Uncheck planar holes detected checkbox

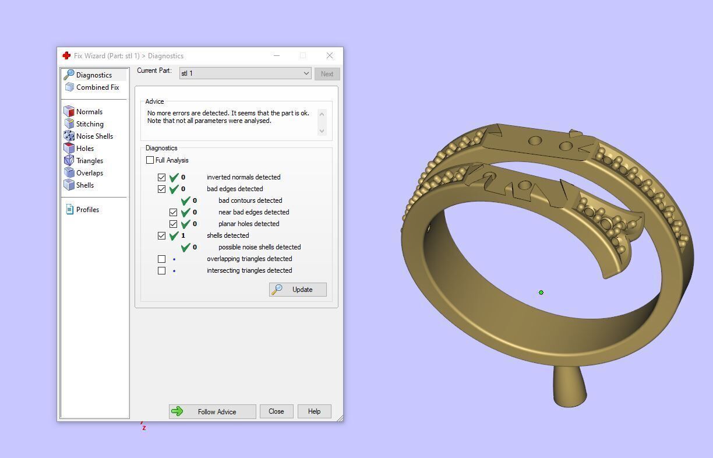(x=173, y=224)
